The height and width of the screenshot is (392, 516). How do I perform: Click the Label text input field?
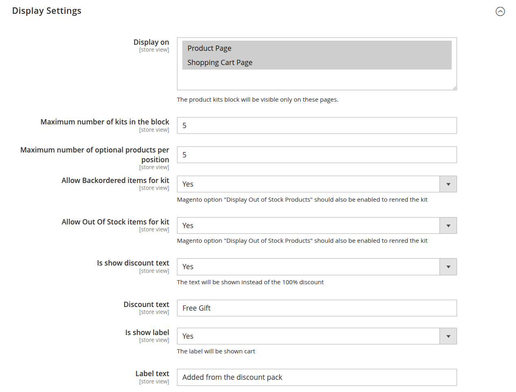[x=317, y=377]
